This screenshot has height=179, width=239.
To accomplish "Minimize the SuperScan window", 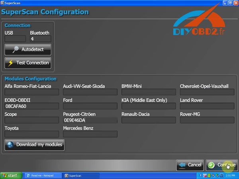I will pyautogui.click(x=225, y=3).
